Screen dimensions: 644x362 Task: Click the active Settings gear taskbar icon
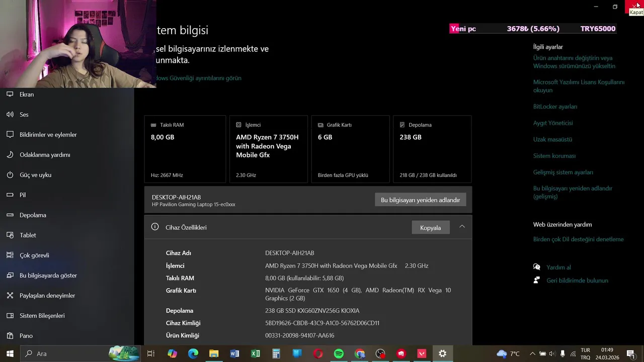(442, 353)
